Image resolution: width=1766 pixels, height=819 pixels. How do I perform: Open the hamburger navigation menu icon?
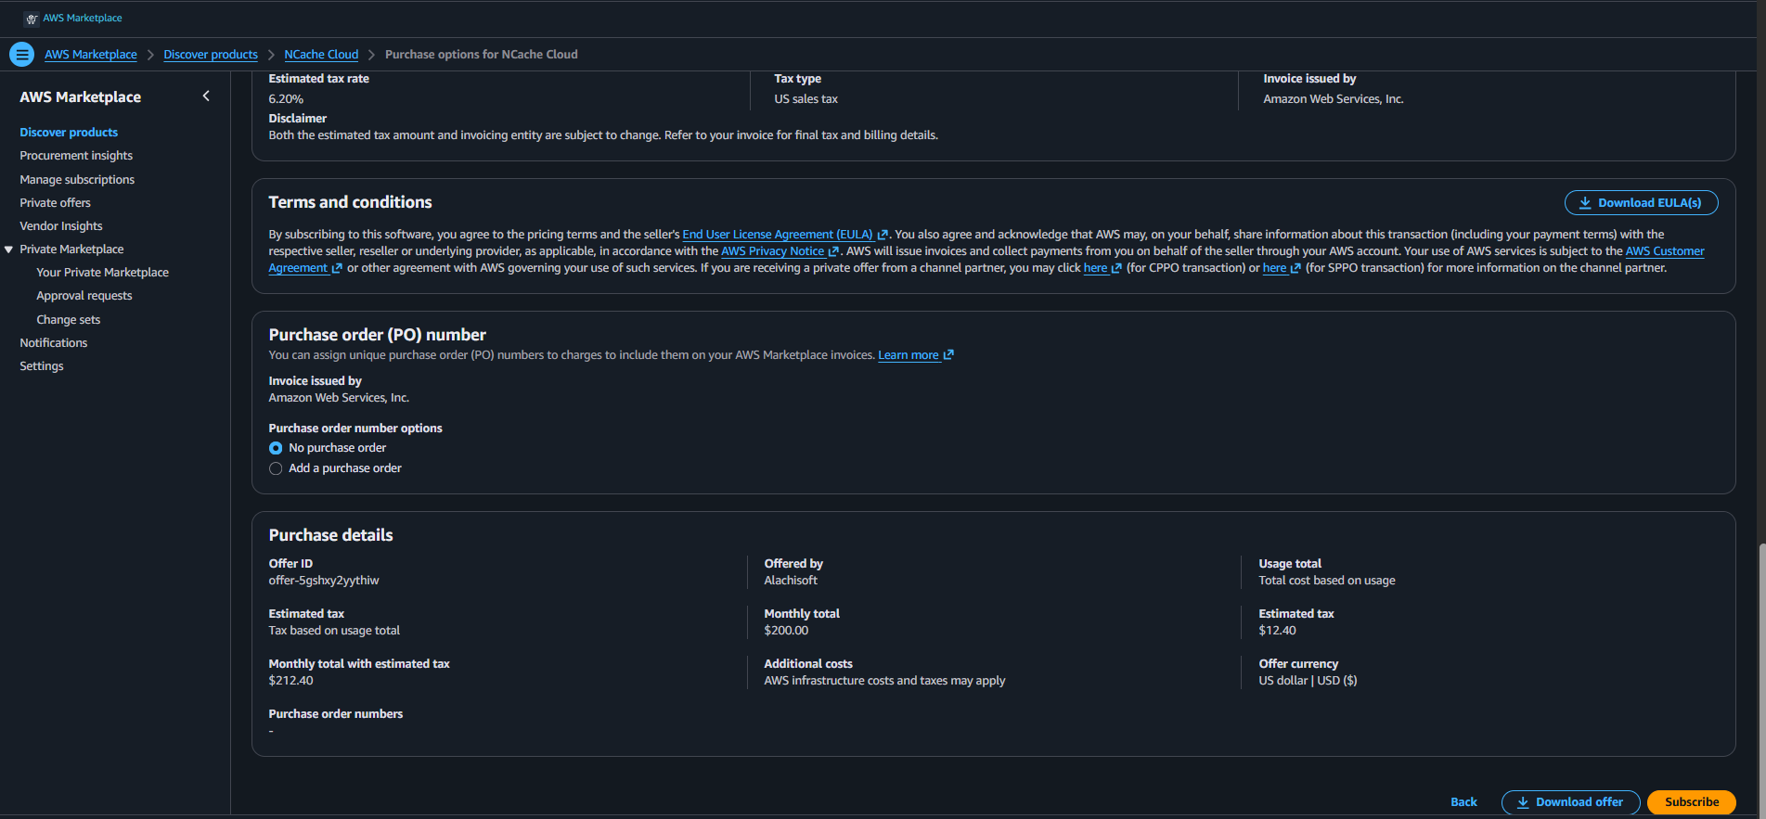coord(22,55)
